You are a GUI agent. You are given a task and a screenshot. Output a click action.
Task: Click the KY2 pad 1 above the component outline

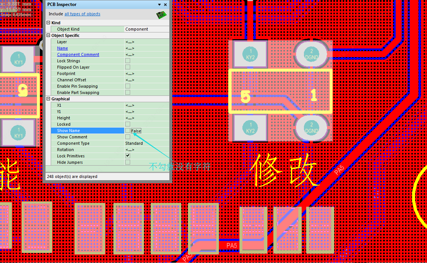tap(250, 54)
